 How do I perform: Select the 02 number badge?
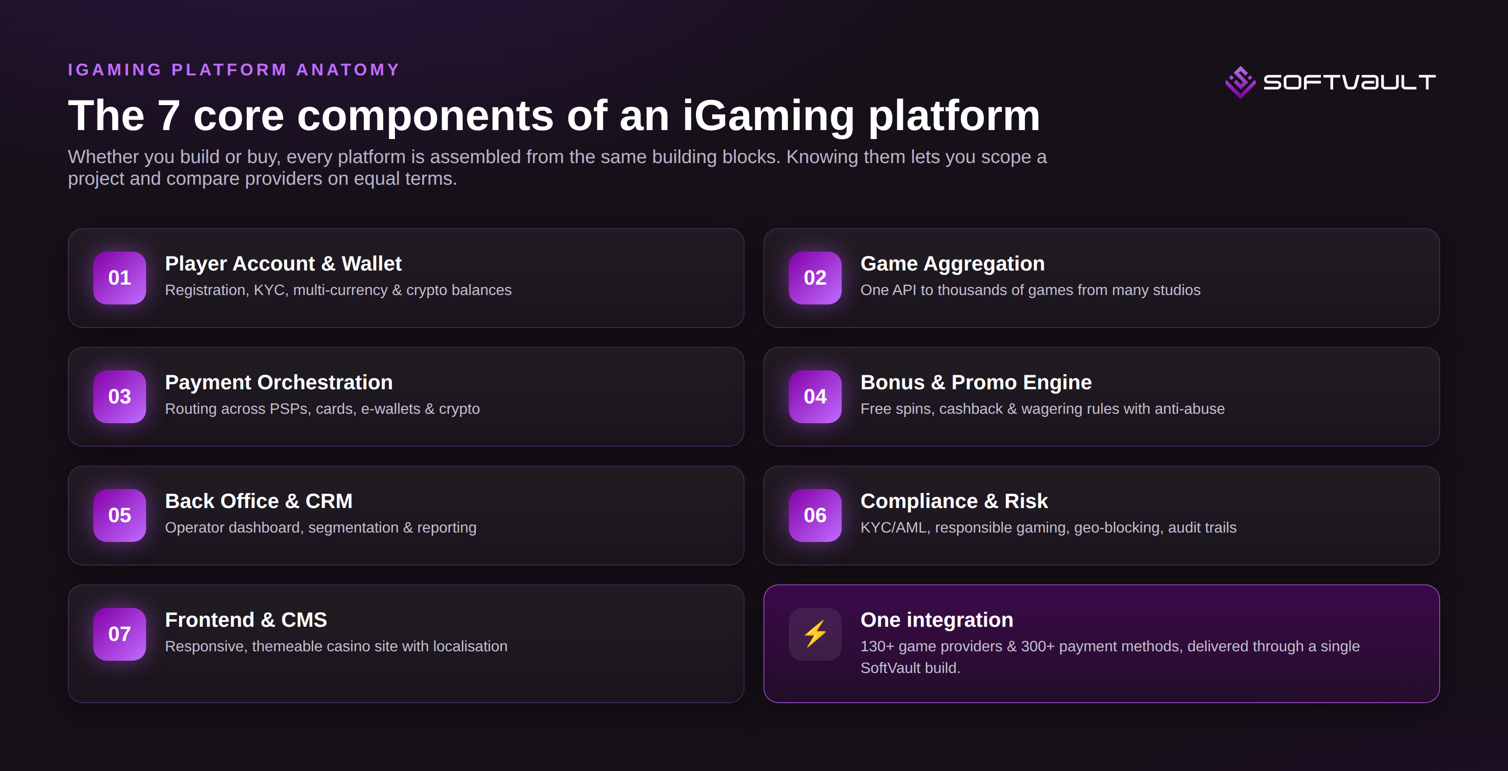pyautogui.click(x=815, y=278)
